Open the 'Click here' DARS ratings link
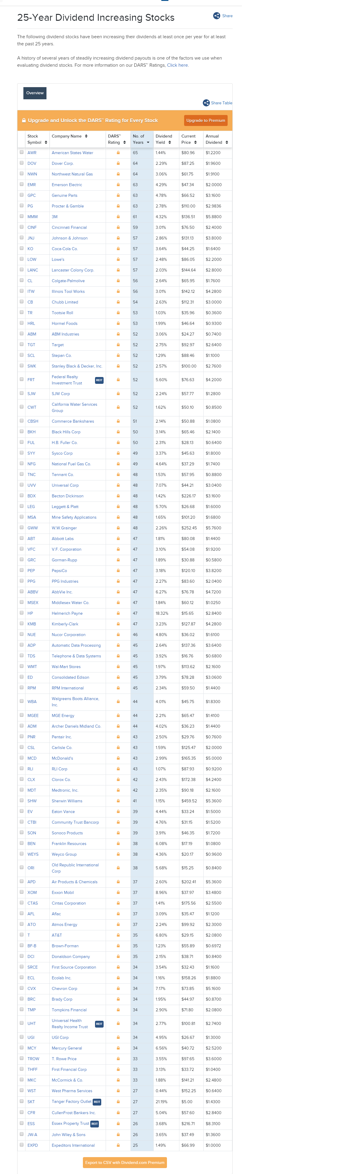341x1174 pixels. point(177,65)
